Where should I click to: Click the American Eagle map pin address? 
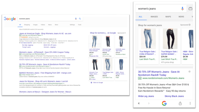[x=26, y=43]
